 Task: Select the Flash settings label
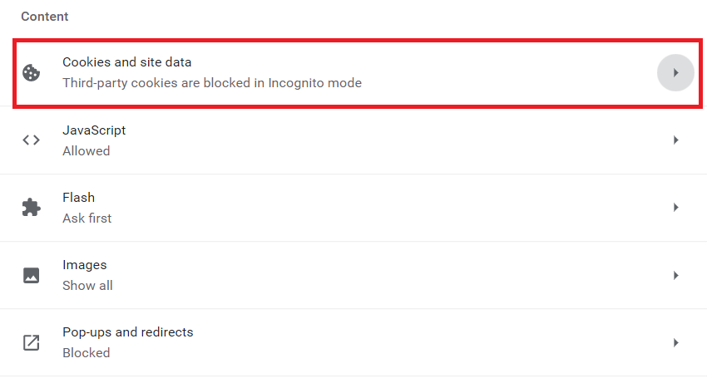79,198
